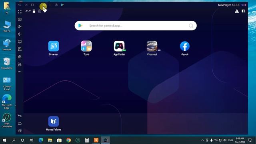Click the Google Play logo in search bar
256x144 pixels.
(80, 26)
